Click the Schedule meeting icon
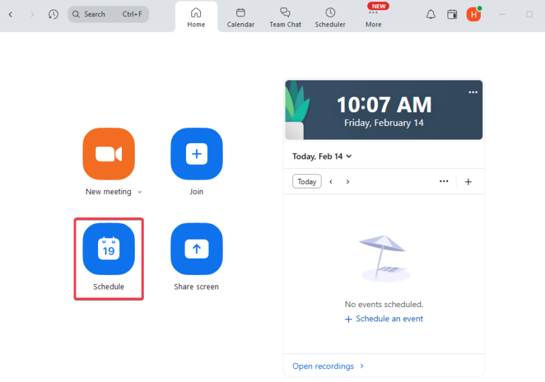 [x=109, y=249]
